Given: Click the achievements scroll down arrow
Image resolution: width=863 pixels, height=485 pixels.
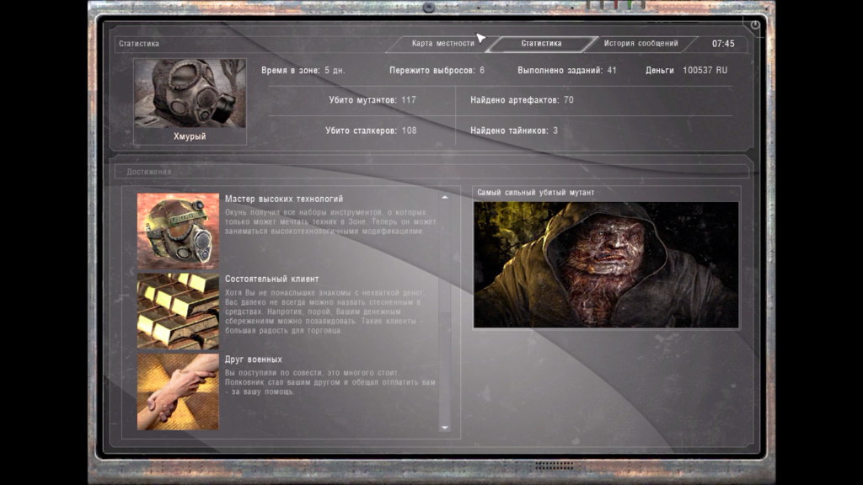Looking at the screenshot, I should (445, 427).
